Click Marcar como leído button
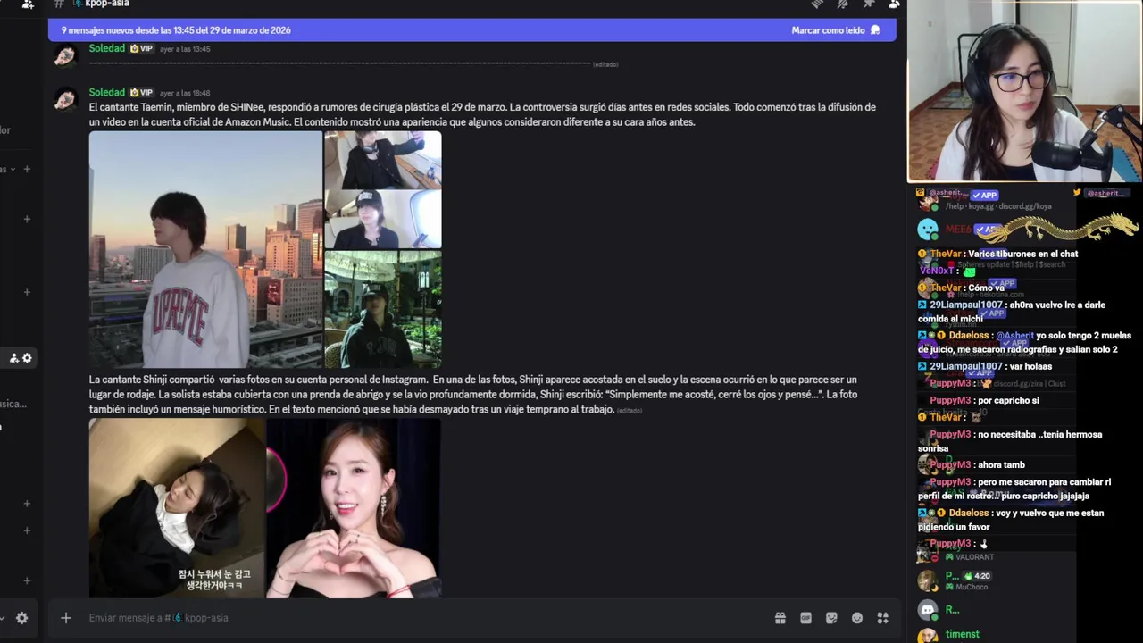1143x643 pixels. click(x=836, y=30)
